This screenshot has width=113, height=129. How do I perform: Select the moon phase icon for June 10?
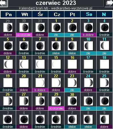tap(88, 46)
